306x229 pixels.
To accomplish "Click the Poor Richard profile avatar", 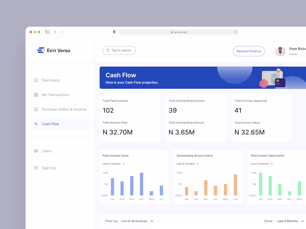I will point(280,51).
